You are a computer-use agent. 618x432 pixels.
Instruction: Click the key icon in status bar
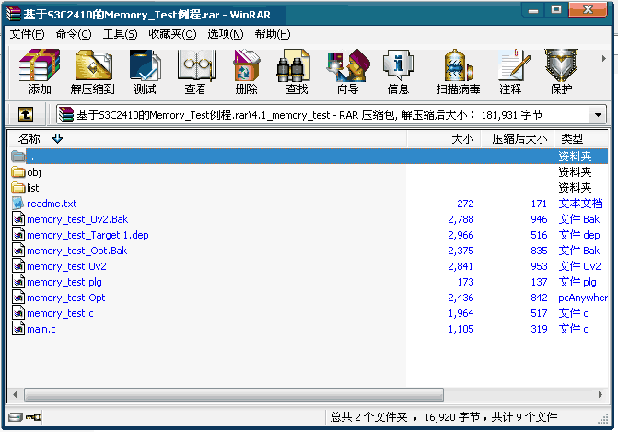tap(33, 417)
